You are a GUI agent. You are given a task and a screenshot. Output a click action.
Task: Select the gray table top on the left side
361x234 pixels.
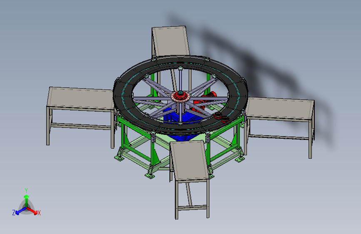(x=81, y=99)
